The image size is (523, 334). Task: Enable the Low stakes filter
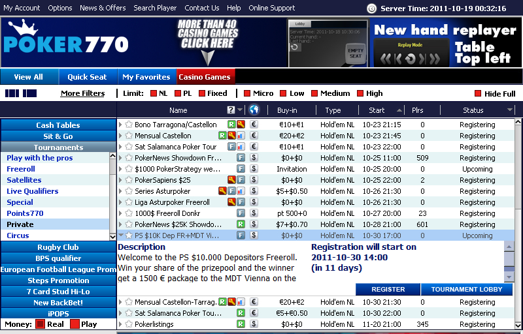(283, 93)
